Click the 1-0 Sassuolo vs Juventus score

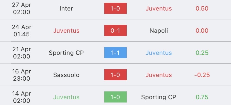115,75
